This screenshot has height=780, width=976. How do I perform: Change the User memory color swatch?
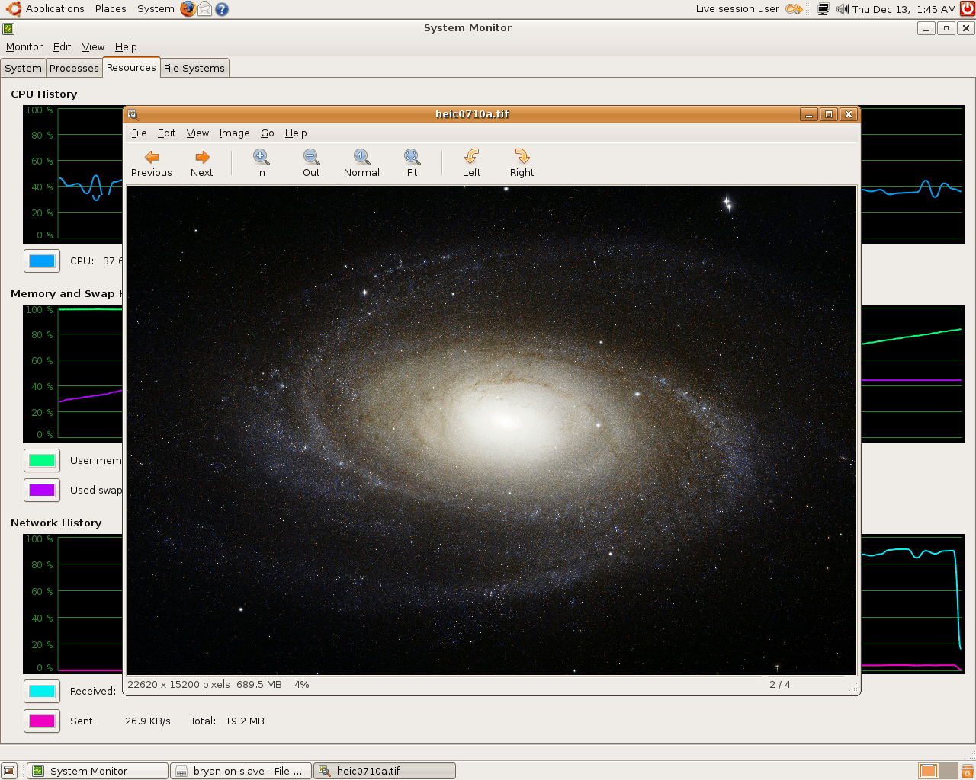42,460
